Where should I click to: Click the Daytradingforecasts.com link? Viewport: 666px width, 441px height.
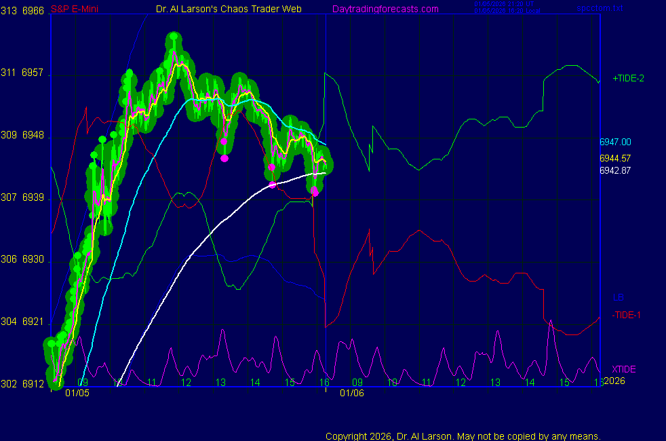pos(385,9)
